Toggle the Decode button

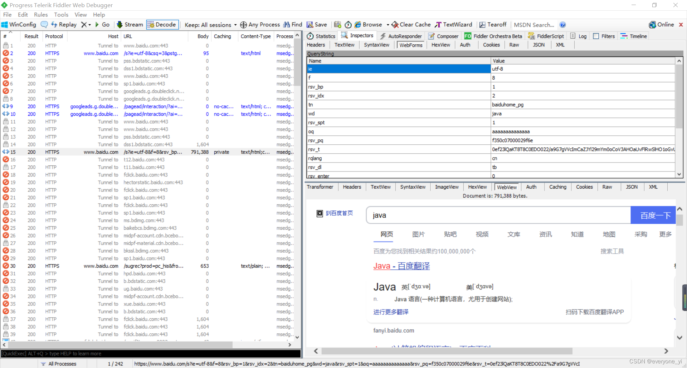click(162, 25)
